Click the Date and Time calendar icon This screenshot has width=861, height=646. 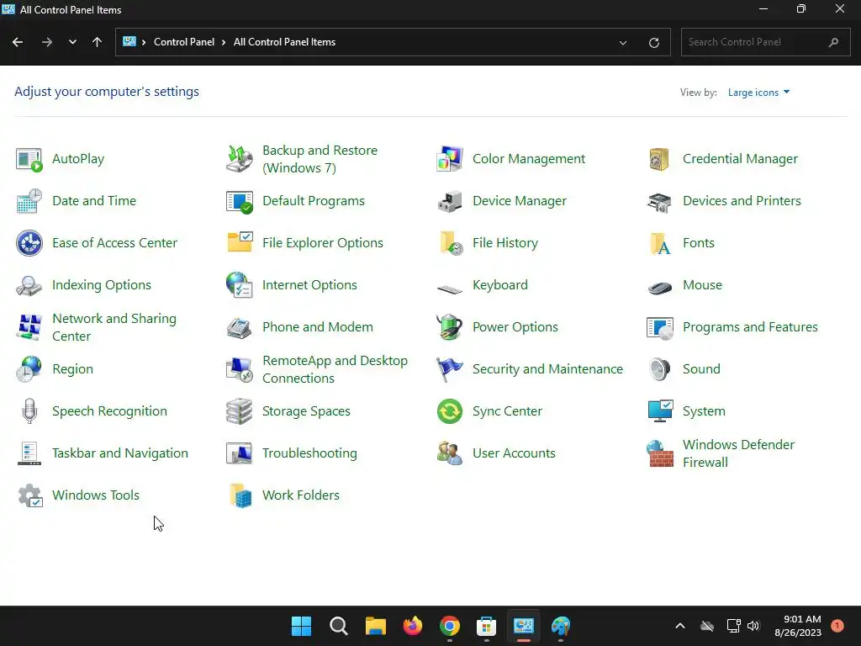tap(29, 201)
